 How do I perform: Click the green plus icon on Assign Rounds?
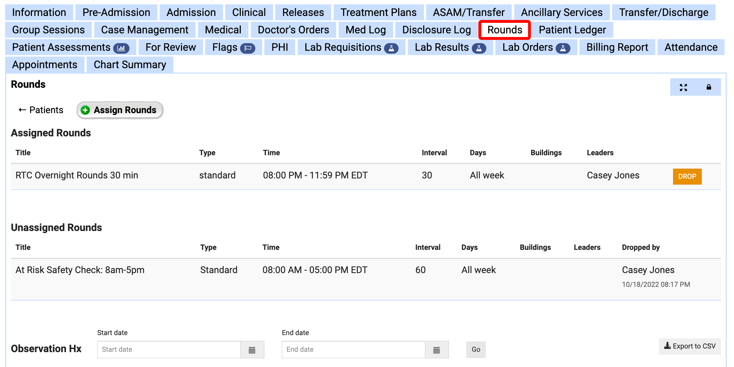click(85, 110)
